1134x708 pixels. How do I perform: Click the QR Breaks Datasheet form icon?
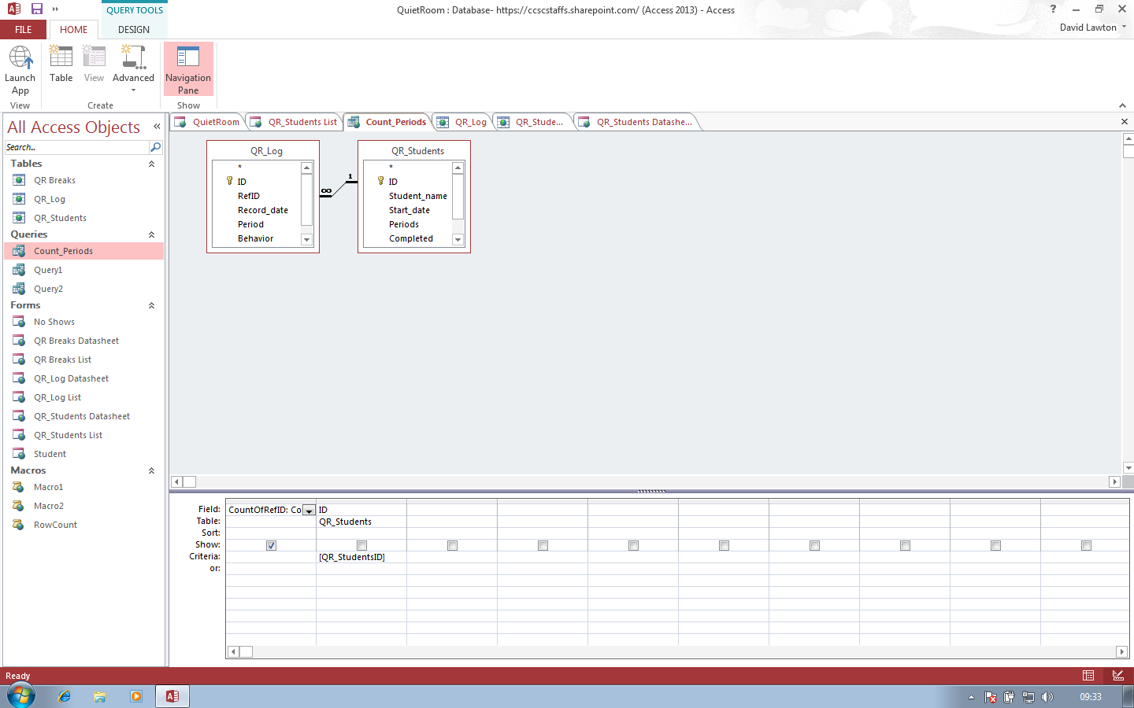[x=19, y=341]
